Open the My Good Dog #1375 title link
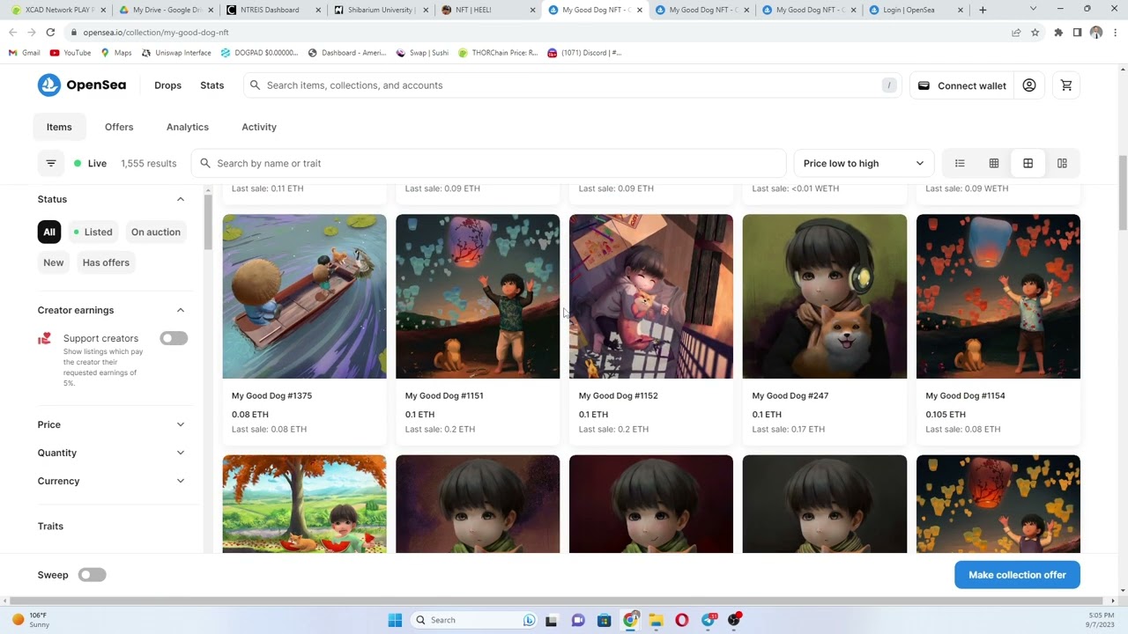Viewport: 1128px width, 634px height. (x=271, y=395)
